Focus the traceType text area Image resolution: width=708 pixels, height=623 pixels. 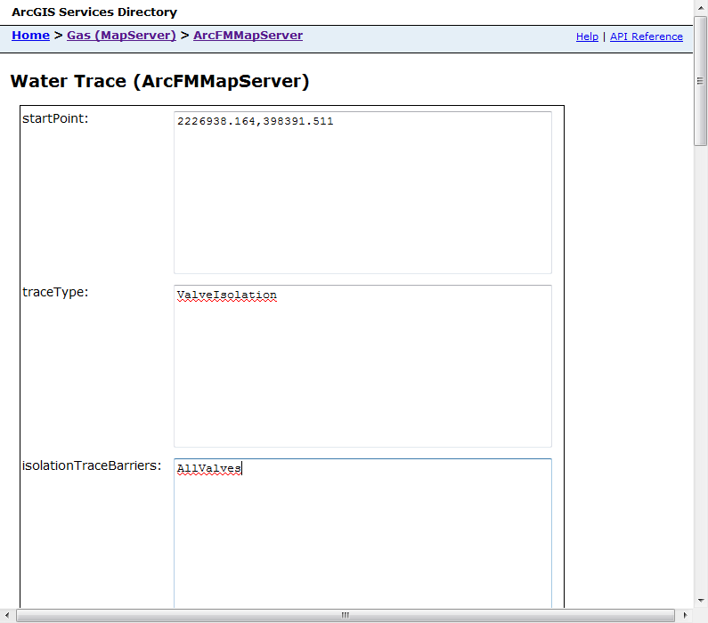362,367
